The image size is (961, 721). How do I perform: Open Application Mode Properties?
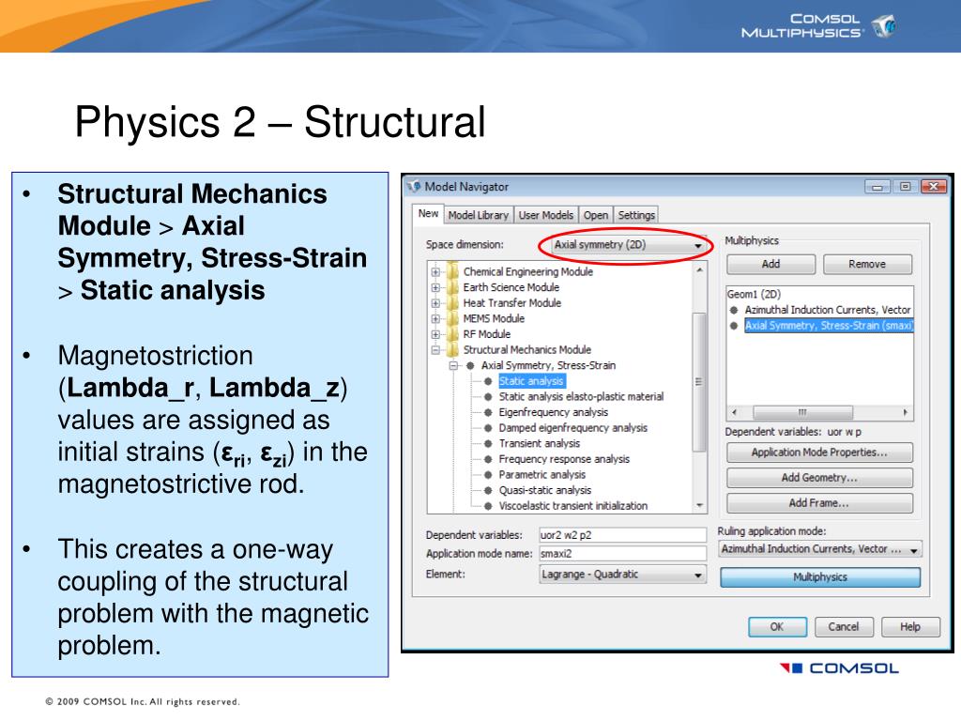(819, 453)
